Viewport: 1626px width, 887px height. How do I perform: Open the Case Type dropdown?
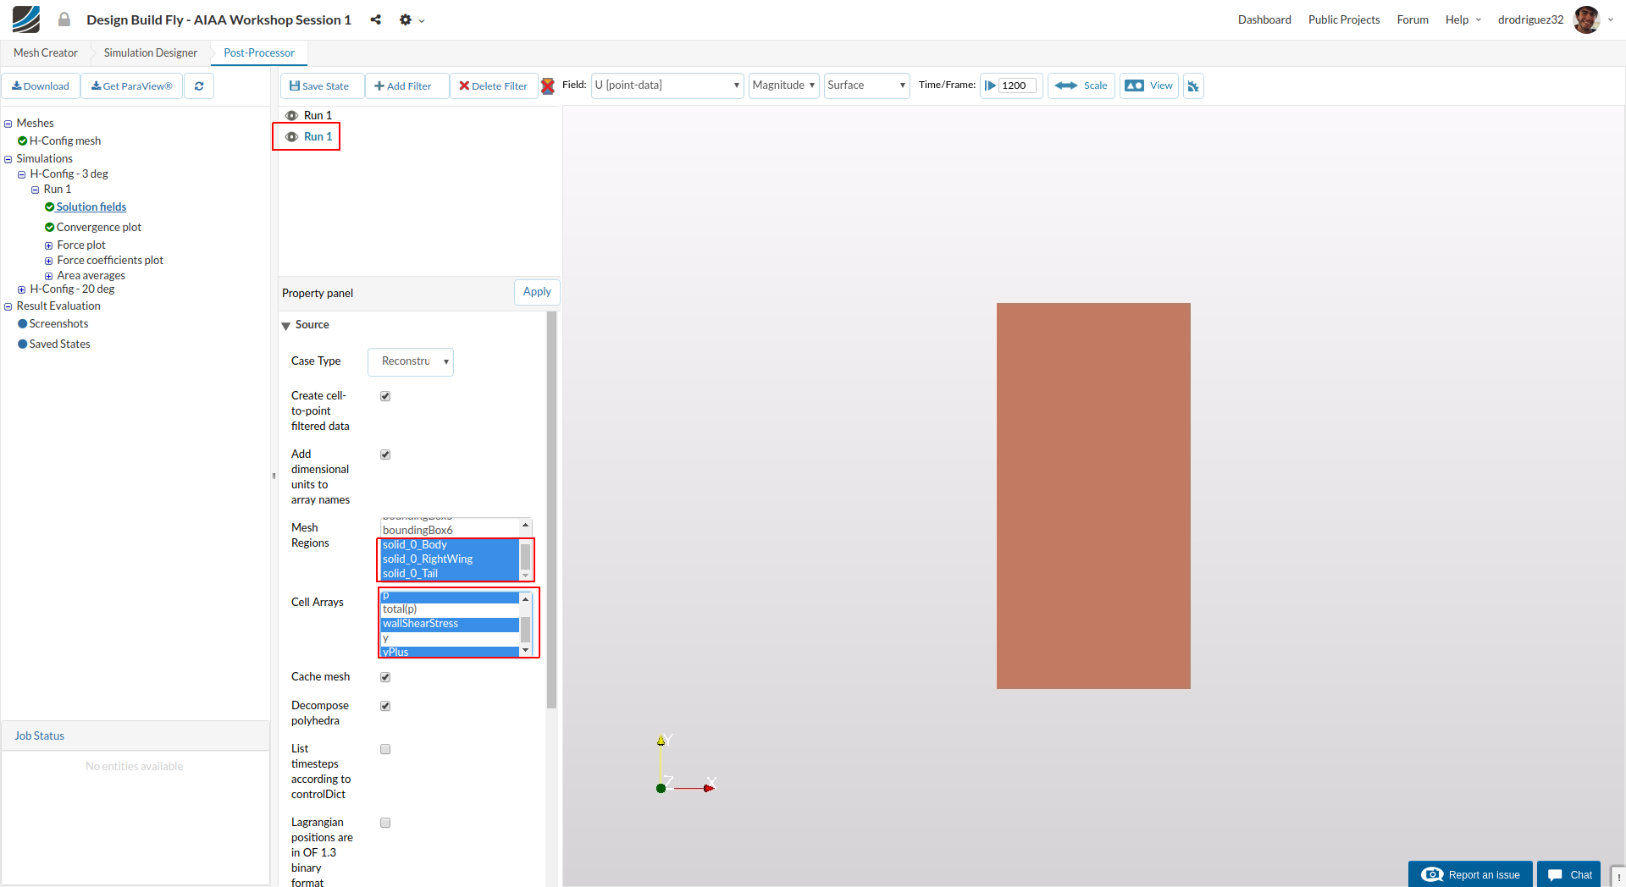tap(411, 361)
